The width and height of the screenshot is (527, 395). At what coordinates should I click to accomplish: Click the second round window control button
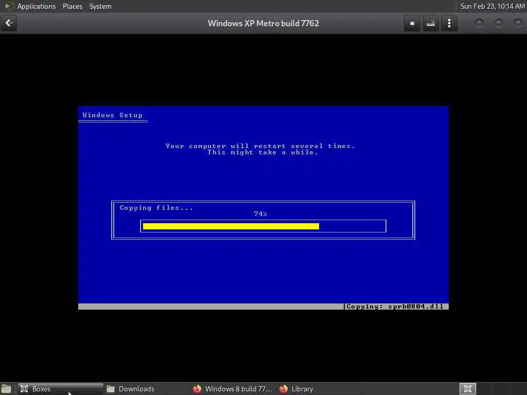(499, 23)
